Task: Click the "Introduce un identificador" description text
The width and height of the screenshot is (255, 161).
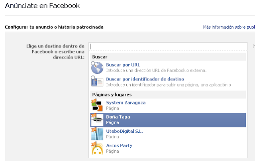Action: pyautogui.click(x=168, y=84)
